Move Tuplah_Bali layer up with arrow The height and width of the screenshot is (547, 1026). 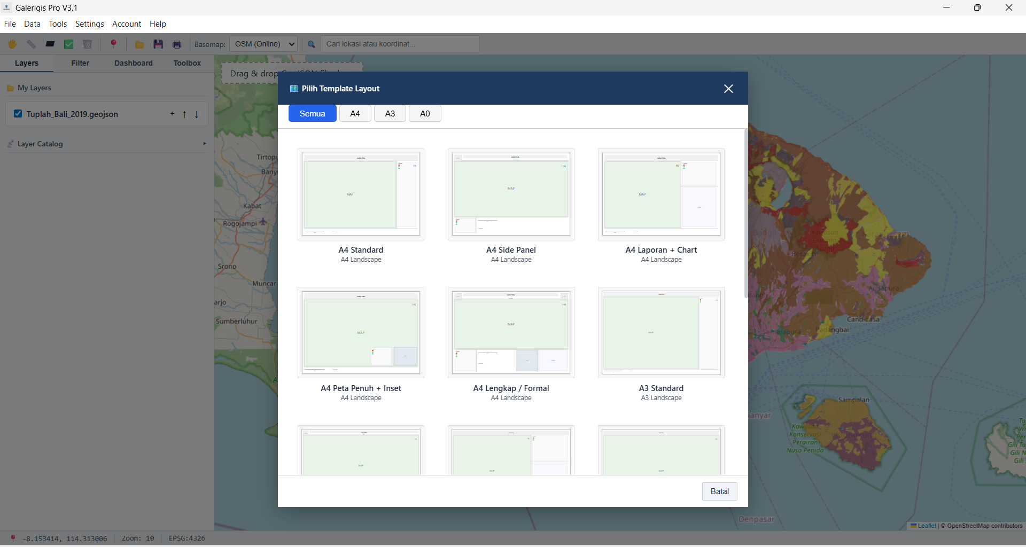(184, 114)
